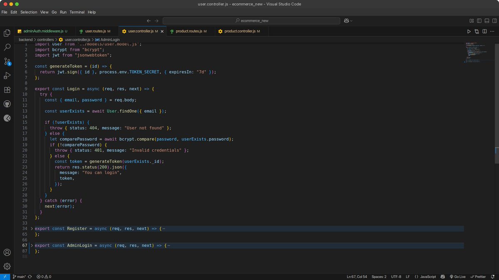The image size is (499, 280).
Task: Change Spaces: 2 indentation setting
Action: point(379,277)
